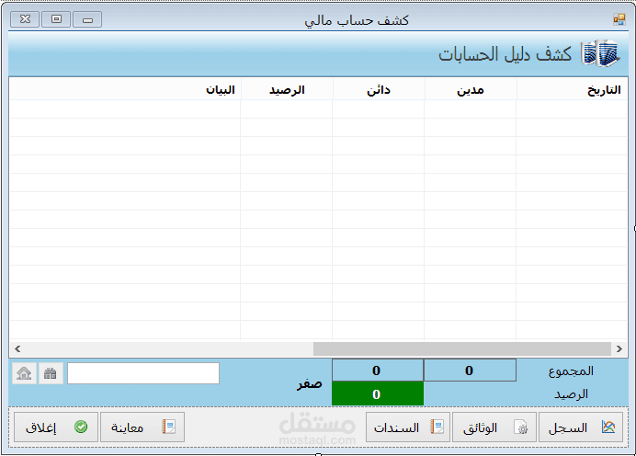Click the المجموع label
The height and width of the screenshot is (456, 636).
(571, 370)
